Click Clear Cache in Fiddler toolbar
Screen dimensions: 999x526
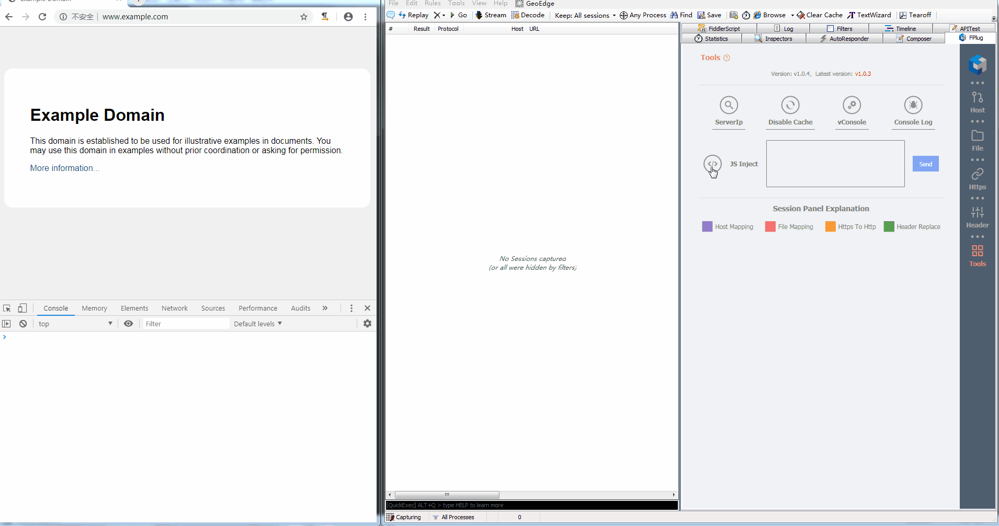pyautogui.click(x=820, y=15)
